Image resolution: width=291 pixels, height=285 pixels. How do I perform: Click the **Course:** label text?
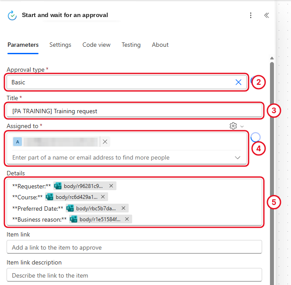click(x=27, y=197)
